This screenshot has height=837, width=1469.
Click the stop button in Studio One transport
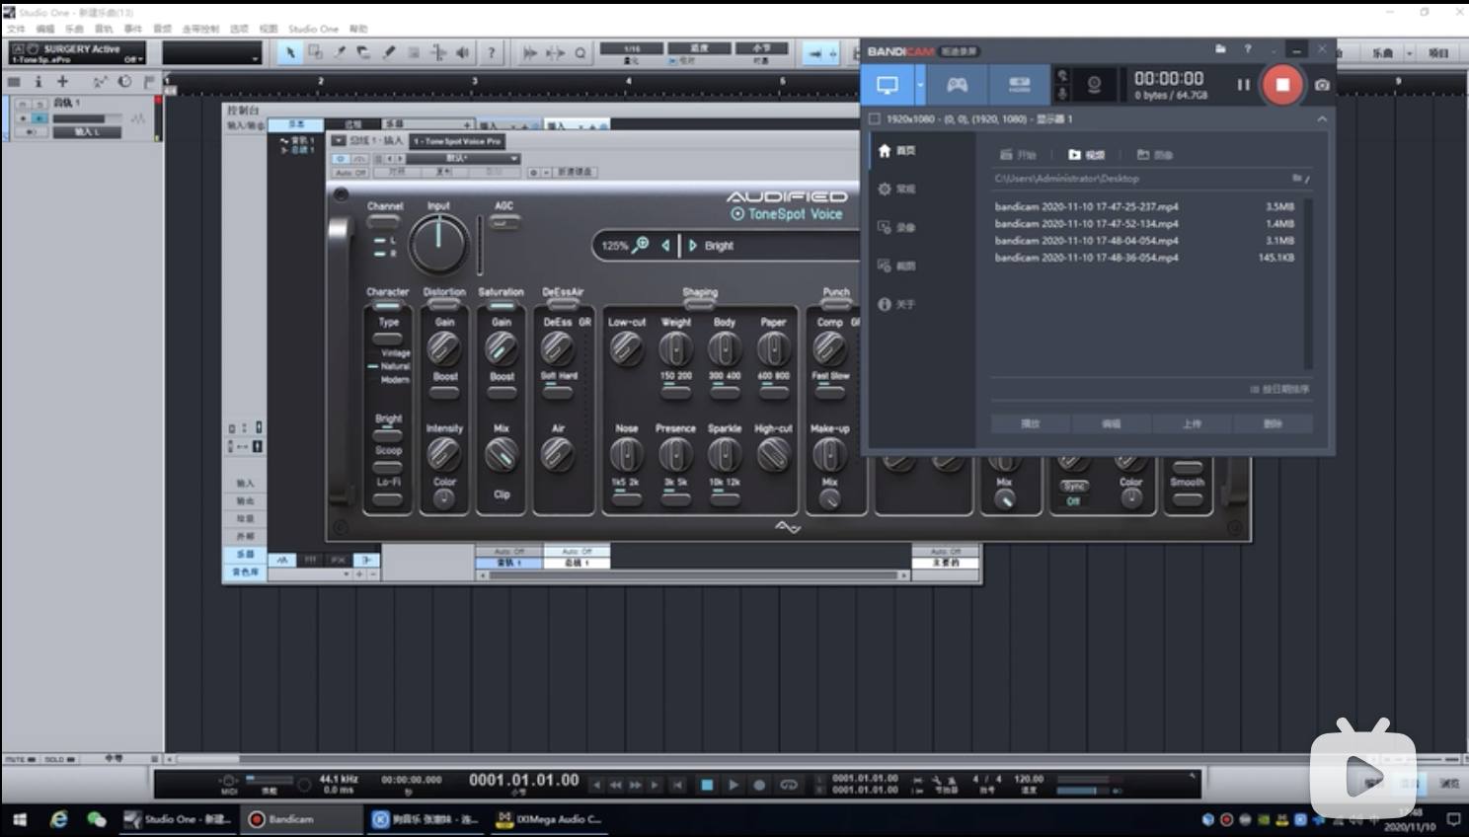pyautogui.click(x=707, y=785)
